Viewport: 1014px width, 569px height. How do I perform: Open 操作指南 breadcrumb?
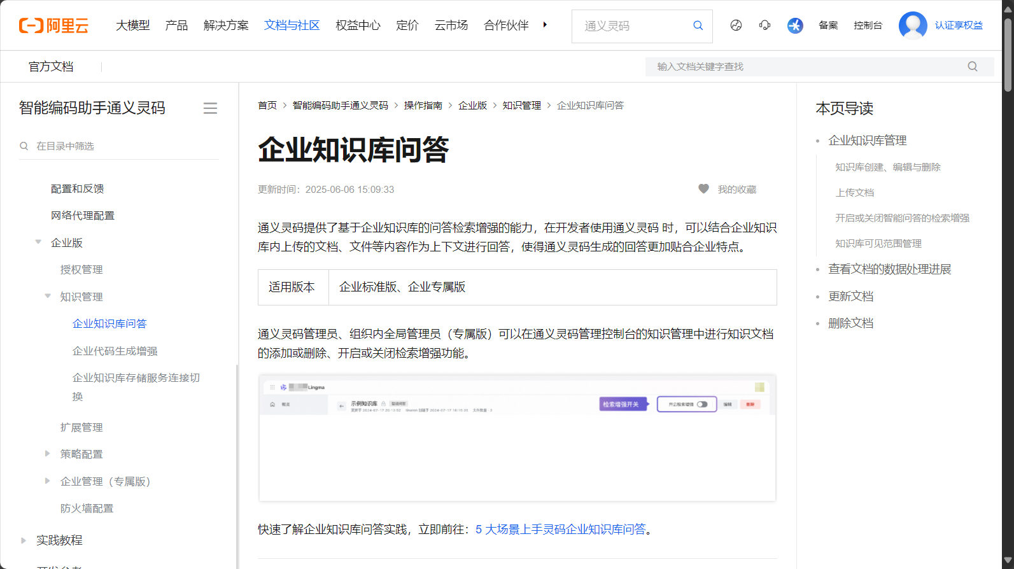pos(423,106)
